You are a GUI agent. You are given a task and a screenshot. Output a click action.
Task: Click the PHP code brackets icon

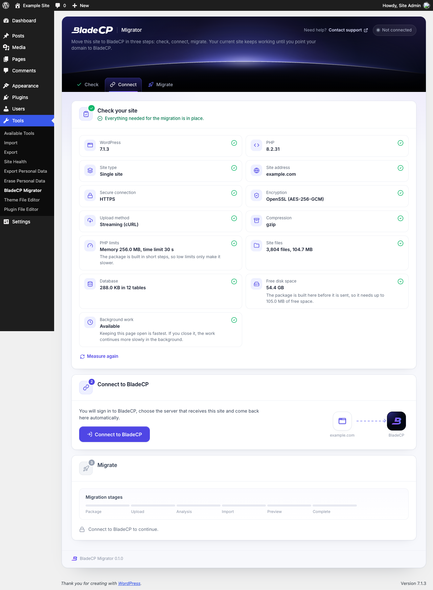pyautogui.click(x=256, y=145)
